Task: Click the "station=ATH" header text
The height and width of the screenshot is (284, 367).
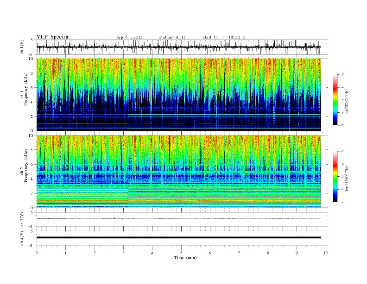Action: (172, 37)
